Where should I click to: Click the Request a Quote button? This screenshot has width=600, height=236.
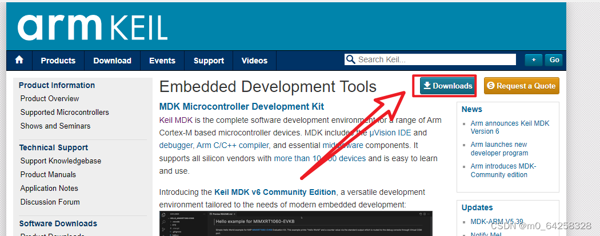(x=522, y=86)
